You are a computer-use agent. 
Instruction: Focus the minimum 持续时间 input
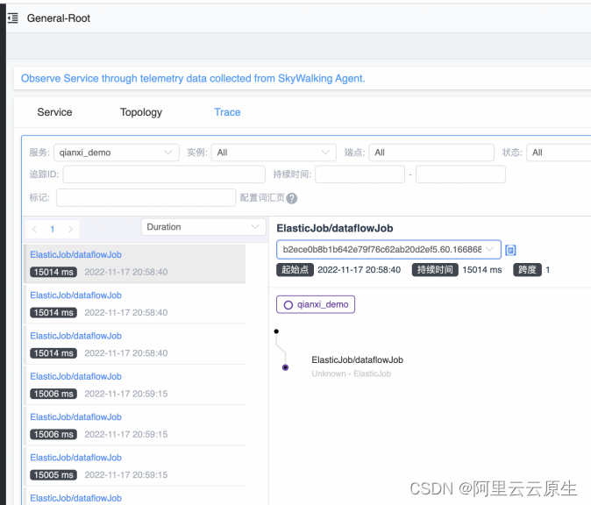pos(360,174)
